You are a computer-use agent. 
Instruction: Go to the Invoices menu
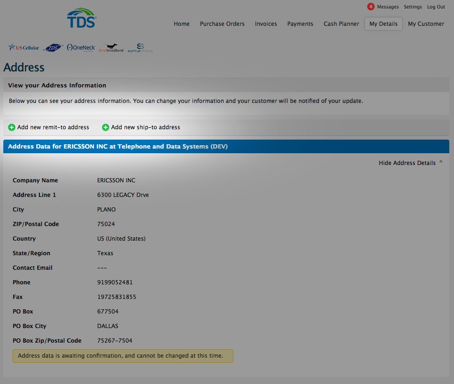pos(266,24)
